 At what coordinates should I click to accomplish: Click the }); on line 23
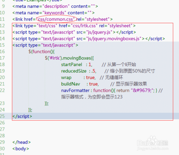tap(47, 104)
